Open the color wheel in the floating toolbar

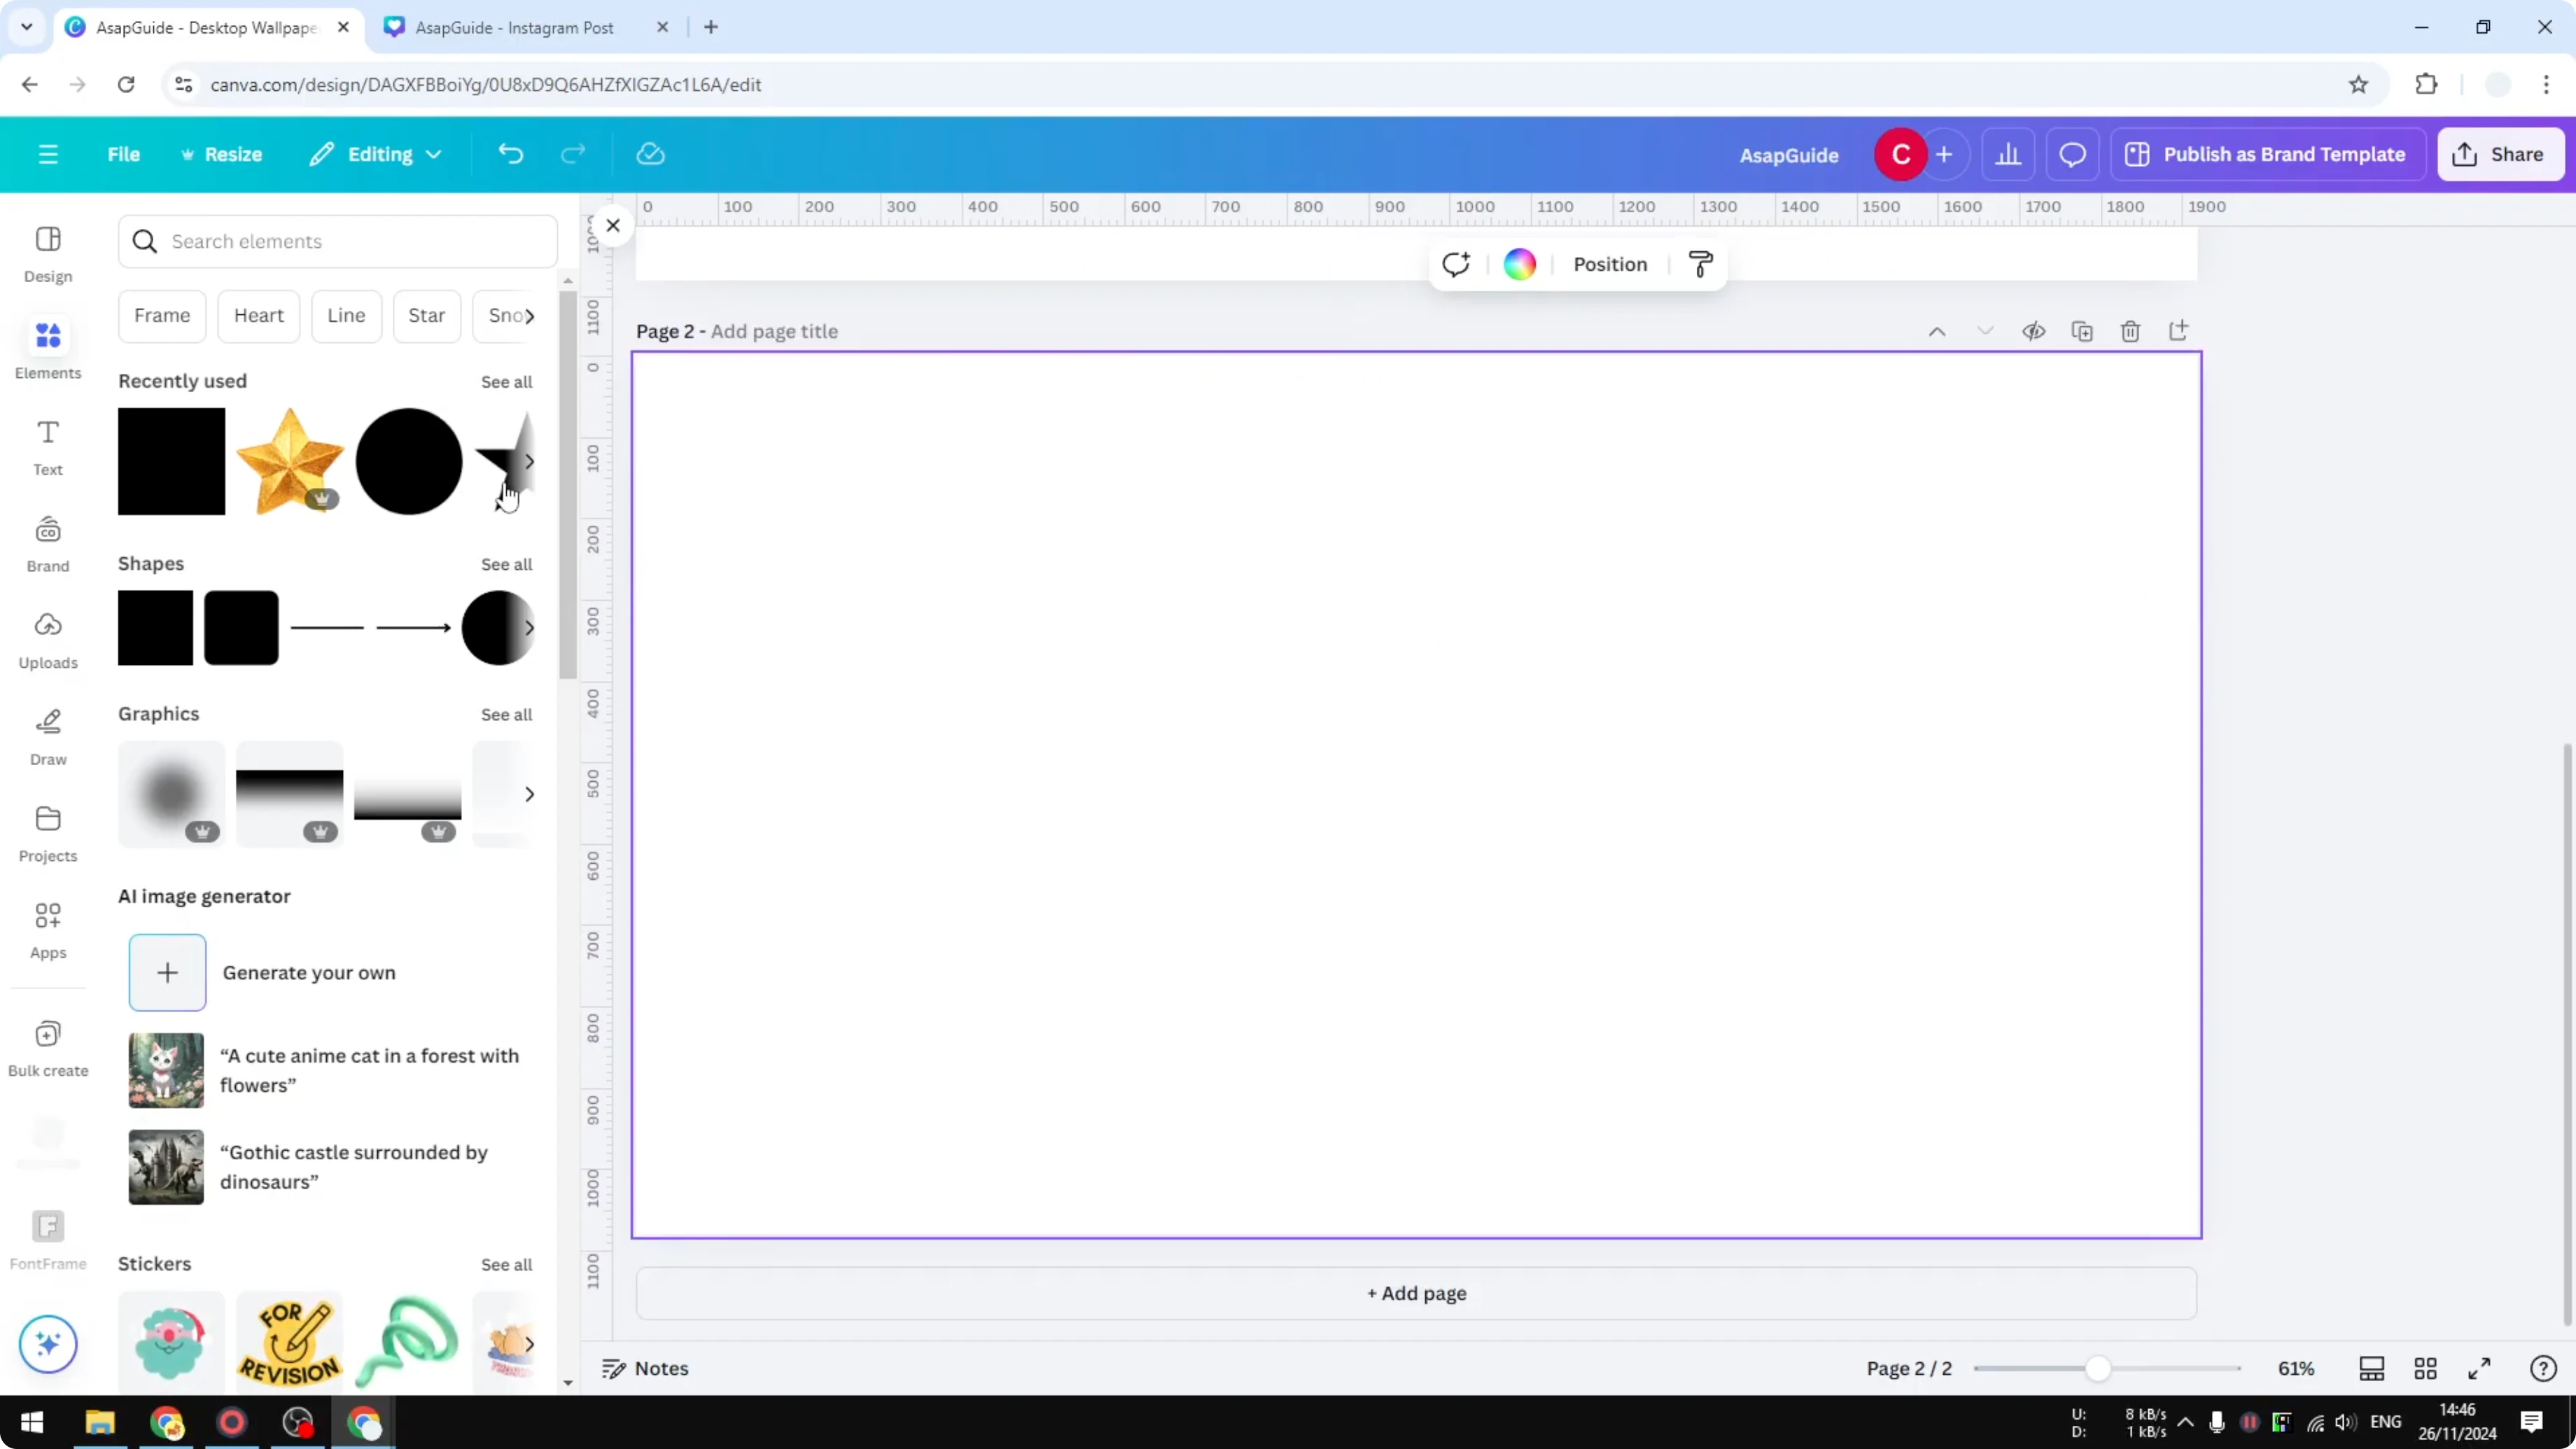point(1519,263)
